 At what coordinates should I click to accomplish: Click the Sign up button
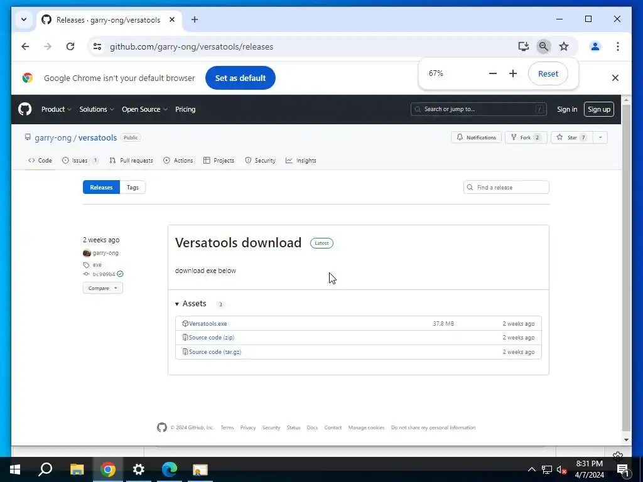pos(598,109)
